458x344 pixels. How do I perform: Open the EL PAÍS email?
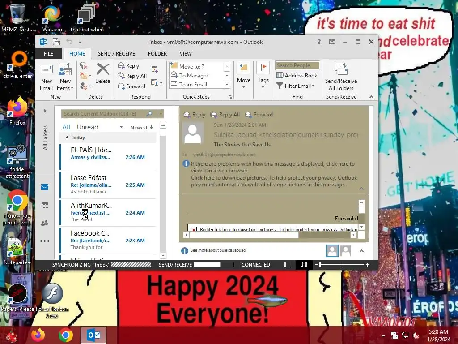click(108, 157)
